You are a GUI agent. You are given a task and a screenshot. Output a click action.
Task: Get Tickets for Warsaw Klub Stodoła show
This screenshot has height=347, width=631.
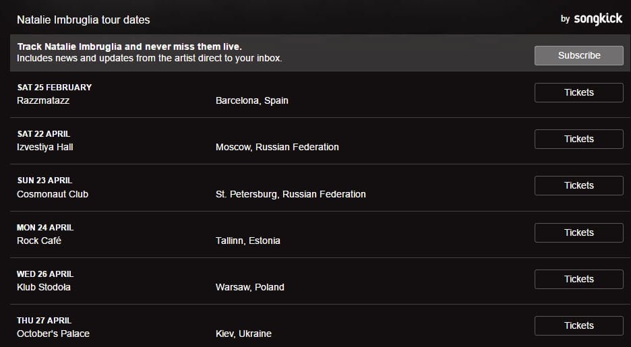[578, 279]
